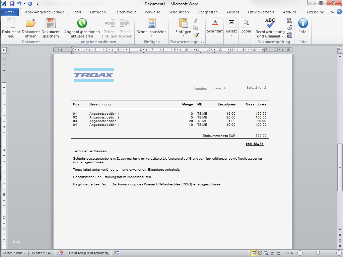Open the undo history dropdown arrow
This screenshot has height=257, width=343.
click(24, 4)
